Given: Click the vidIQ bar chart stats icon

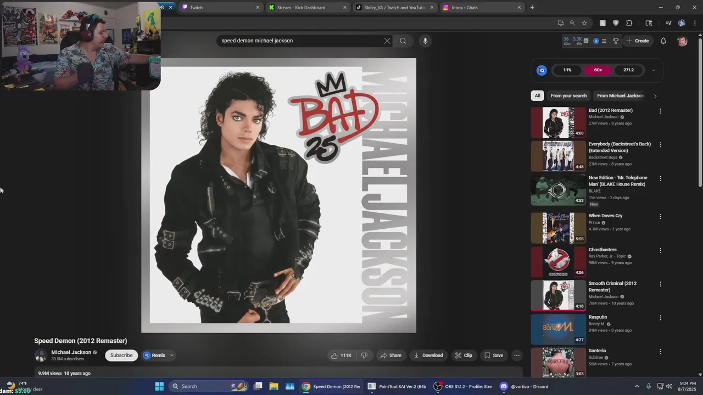Looking at the screenshot, I should pyautogui.click(x=586, y=41).
